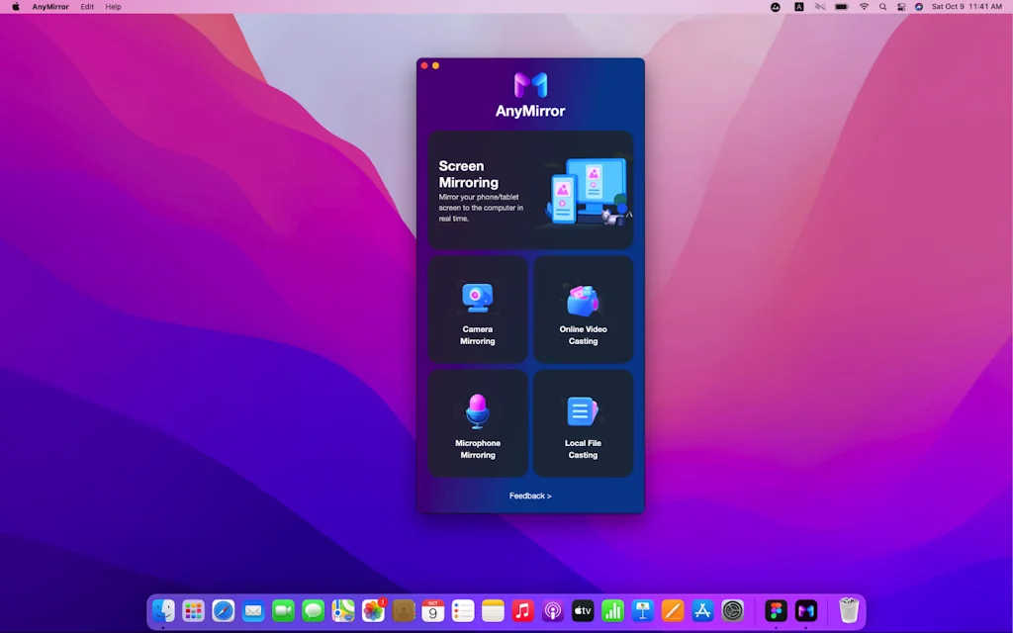Open the Wi-Fi status menu
Viewport: 1013px width, 633px height.
pyautogui.click(x=864, y=7)
